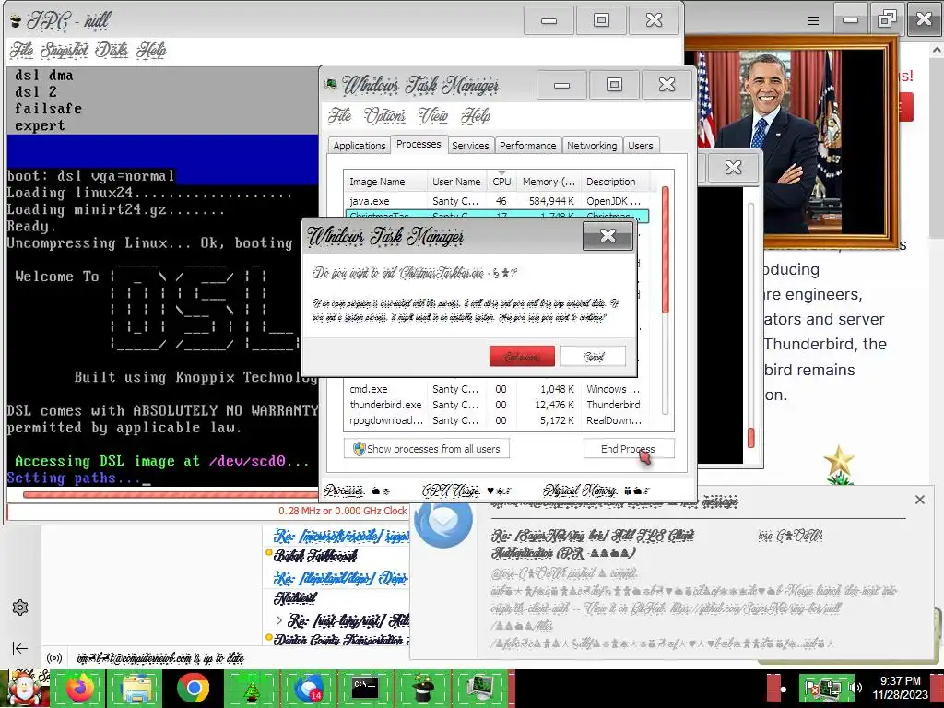Viewport: 944px width, 708px height.
Task: Select the thunderbird.exe process row
Action: [x=497, y=405]
